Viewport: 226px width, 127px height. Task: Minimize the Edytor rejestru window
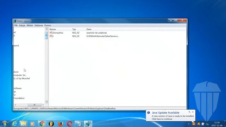[x=171, y=20]
